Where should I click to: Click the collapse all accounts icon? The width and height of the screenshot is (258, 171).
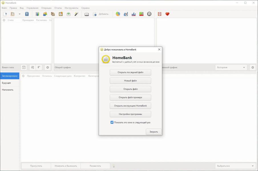pos(39,67)
